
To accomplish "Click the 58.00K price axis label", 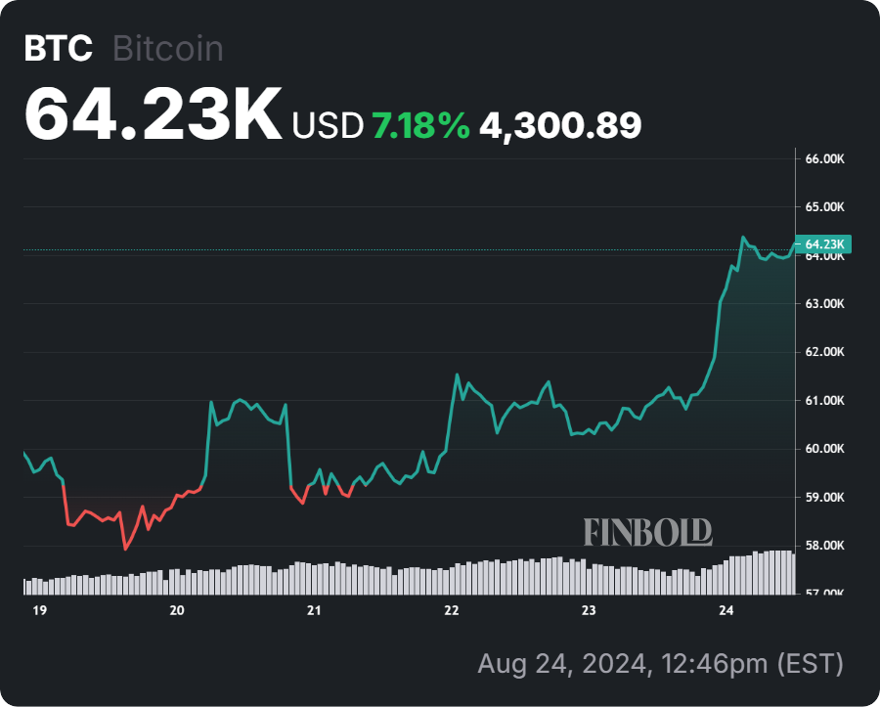I will click(x=824, y=546).
